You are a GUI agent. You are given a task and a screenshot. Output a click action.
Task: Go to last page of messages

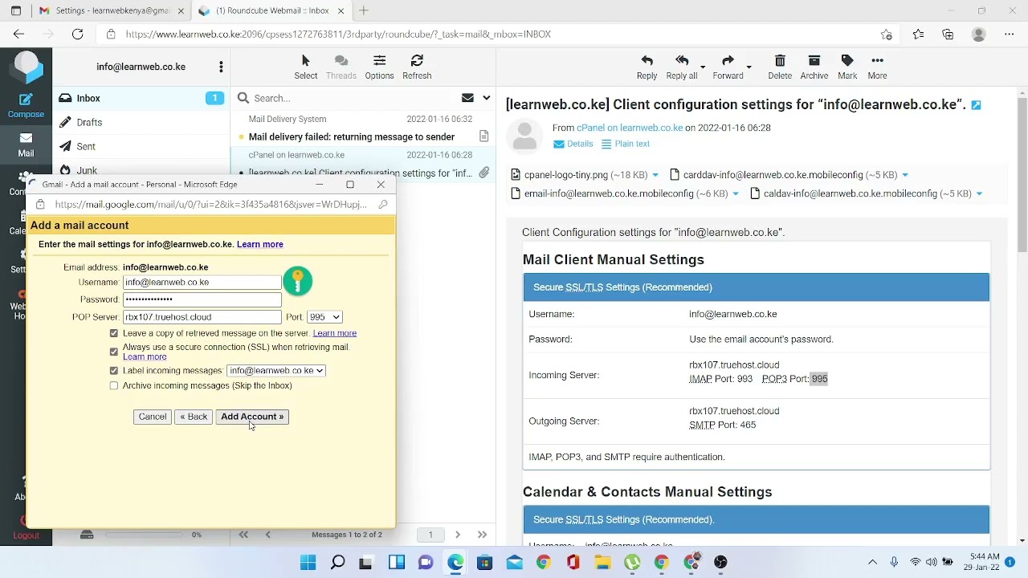click(482, 535)
